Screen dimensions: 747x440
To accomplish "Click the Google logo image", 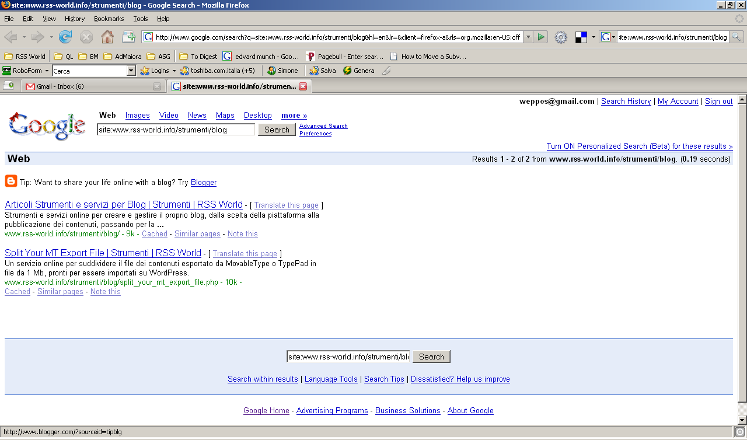I will pos(47,125).
